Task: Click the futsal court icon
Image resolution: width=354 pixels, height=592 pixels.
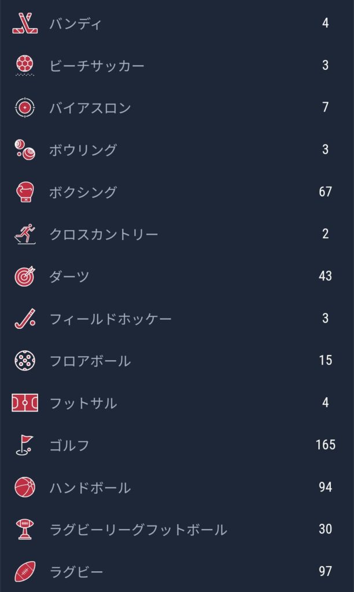Action: [25, 403]
